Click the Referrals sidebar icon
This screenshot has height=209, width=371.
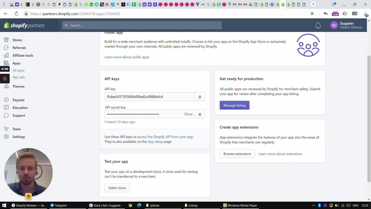click(x=6, y=48)
